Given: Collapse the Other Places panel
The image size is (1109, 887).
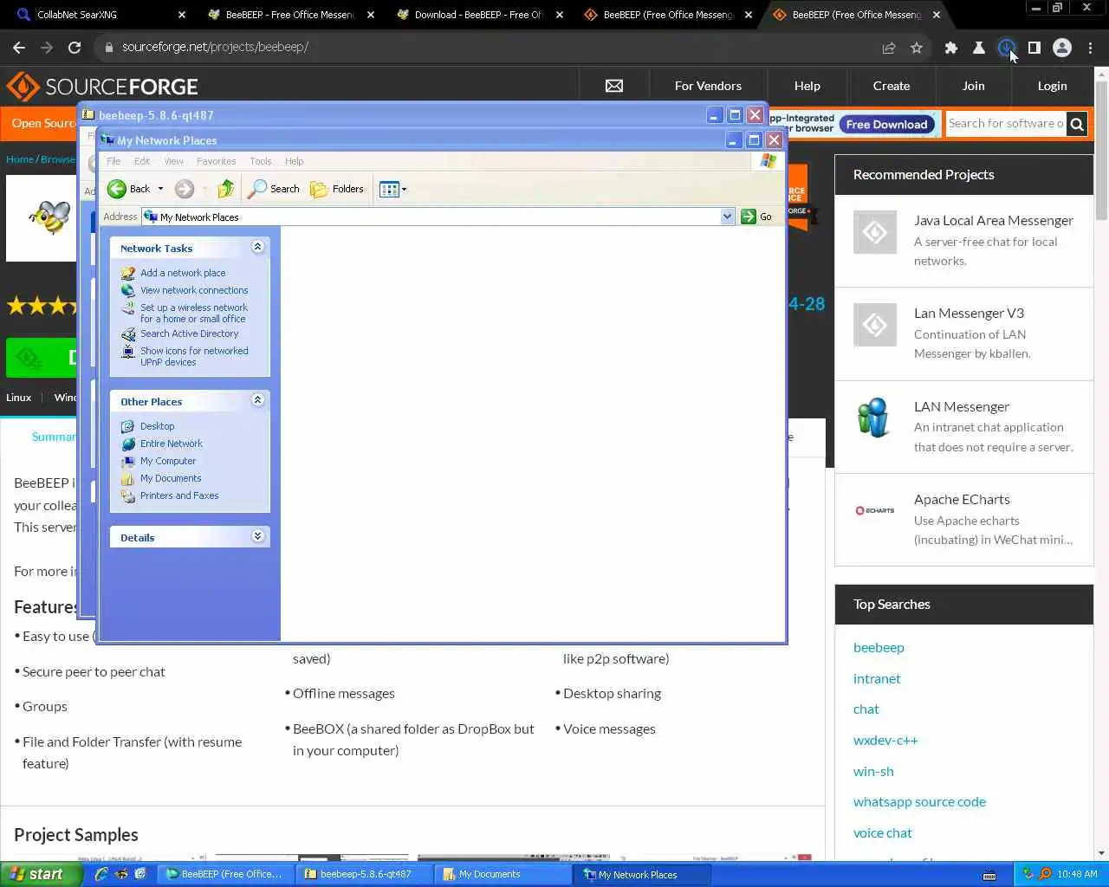Looking at the screenshot, I should pos(257,400).
